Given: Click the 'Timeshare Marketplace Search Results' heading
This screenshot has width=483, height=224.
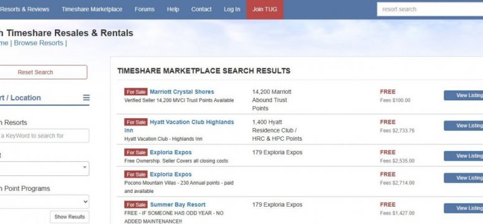Looking at the screenshot, I should coord(204,71).
